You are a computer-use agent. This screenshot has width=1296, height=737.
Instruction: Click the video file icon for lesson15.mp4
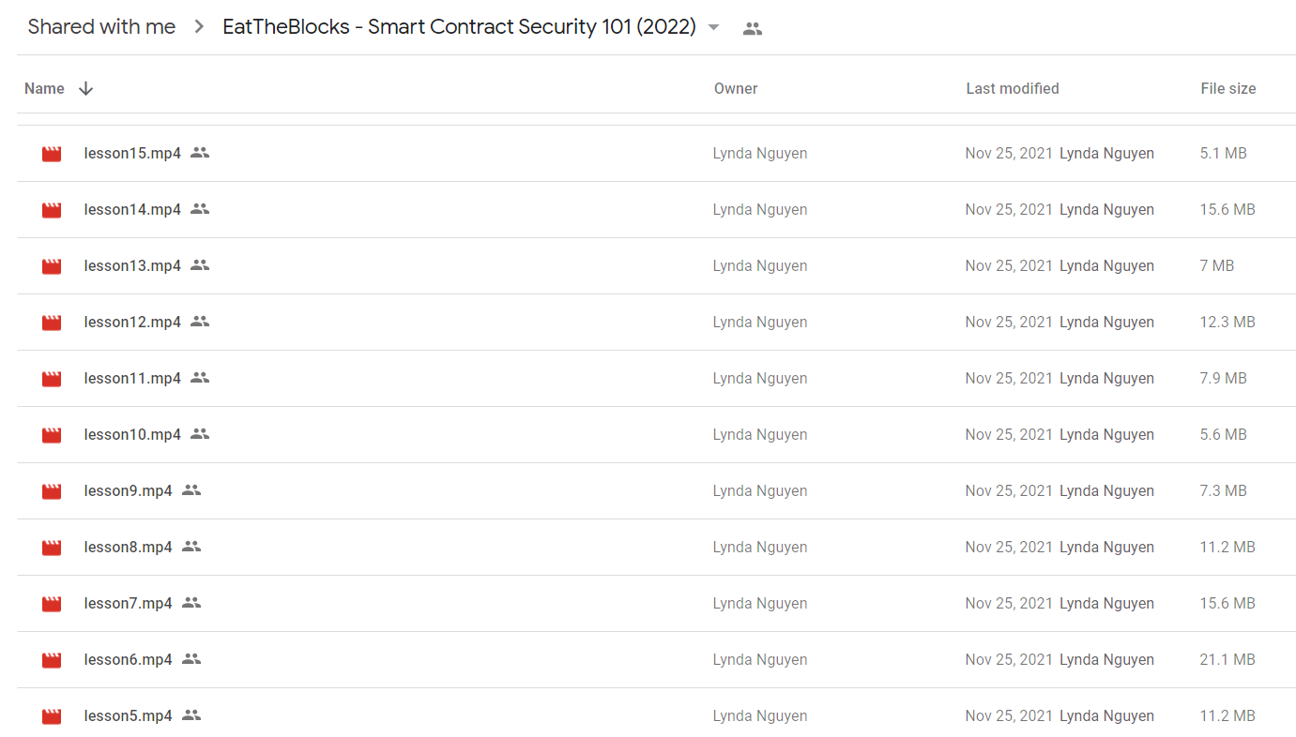(52, 154)
